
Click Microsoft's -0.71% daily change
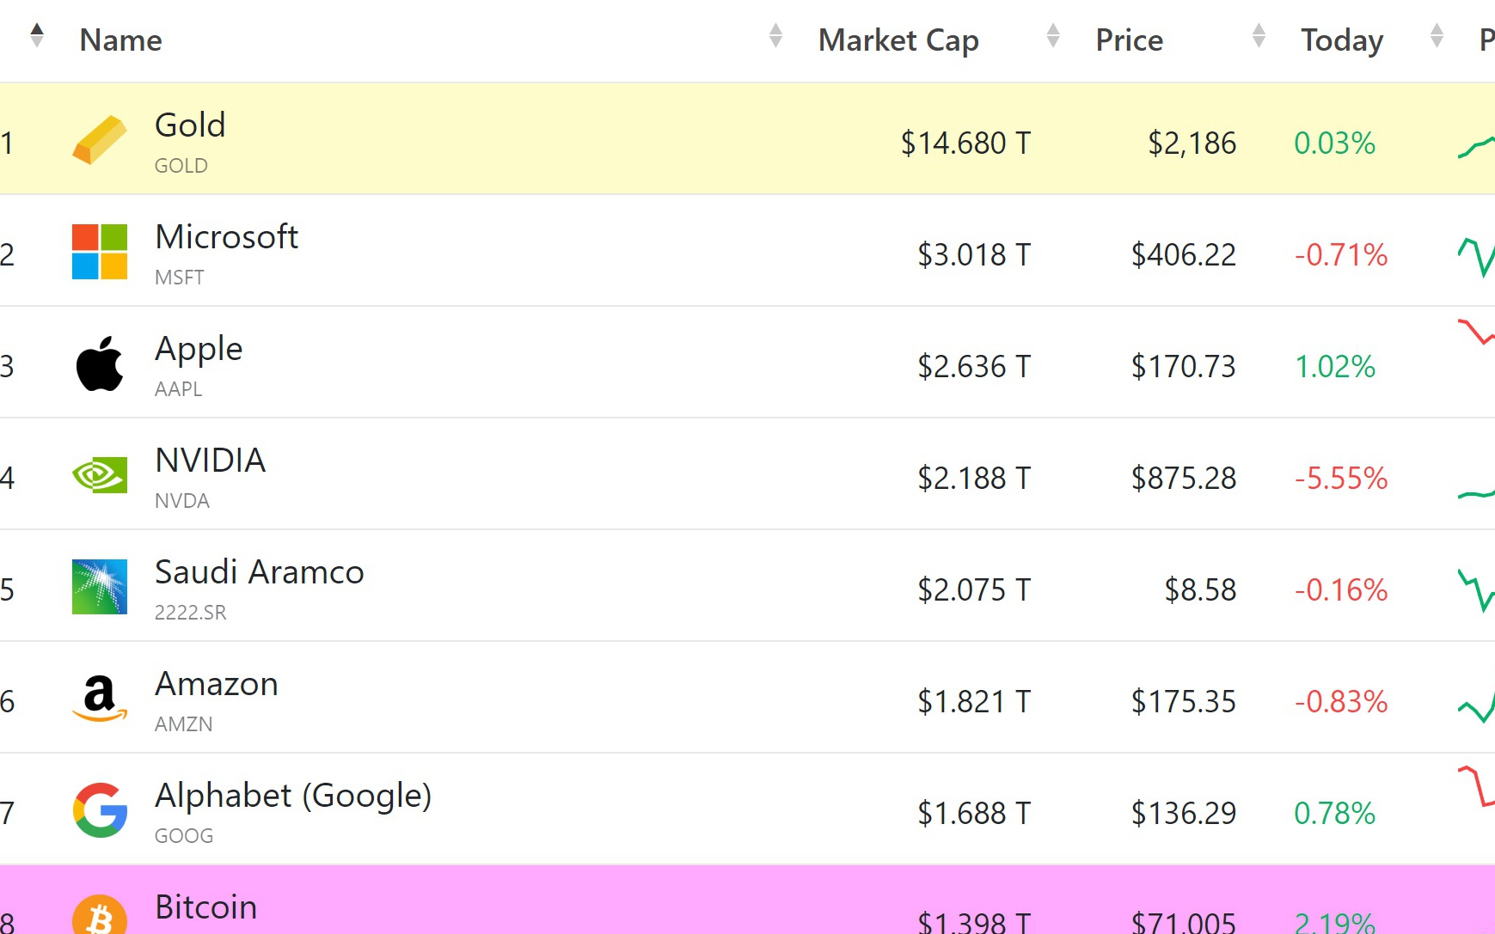click(x=1341, y=255)
